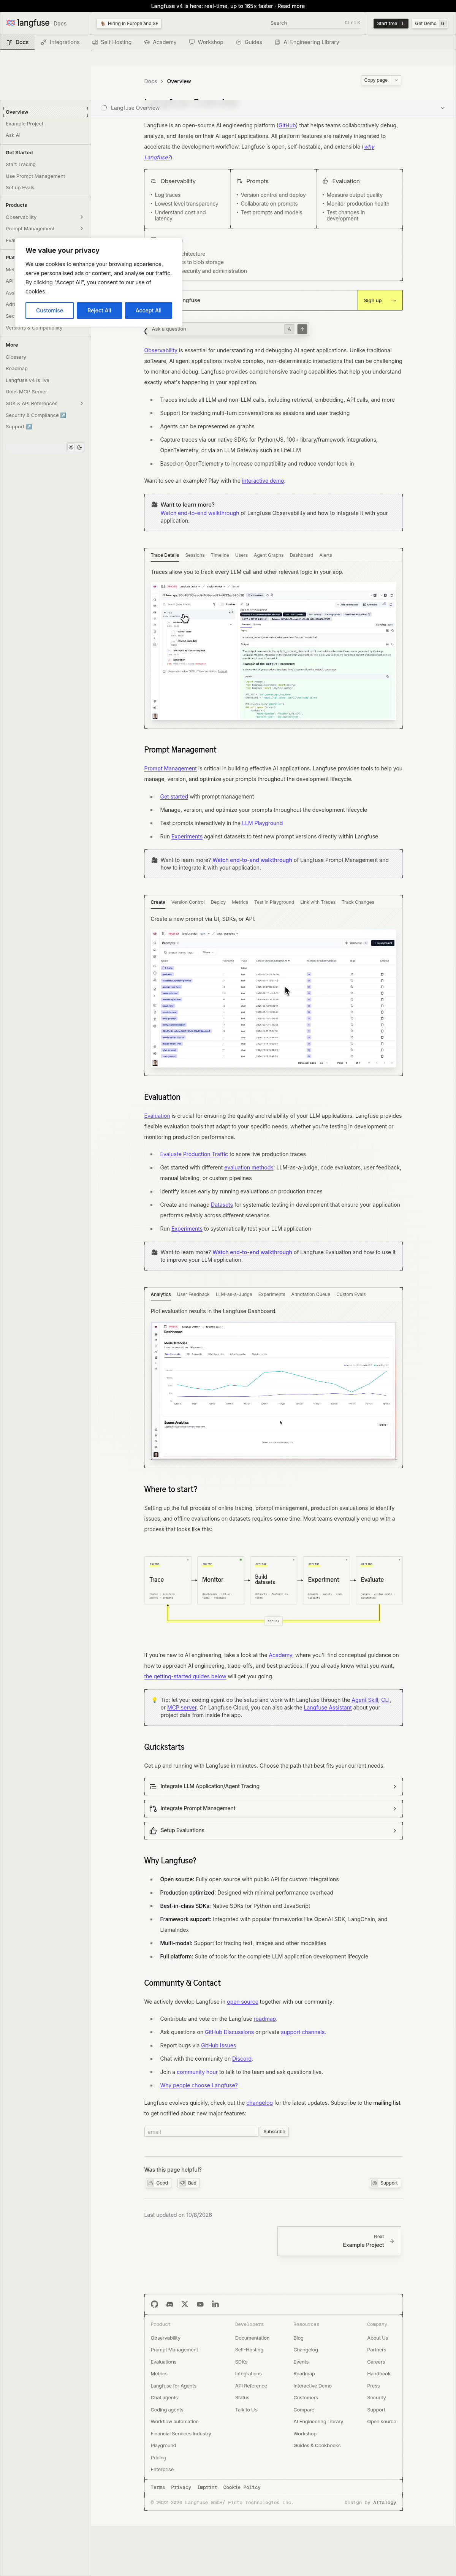The width and height of the screenshot is (456, 2576).
Task: Open Why people choose Langfuse link
Action: click(199, 2085)
